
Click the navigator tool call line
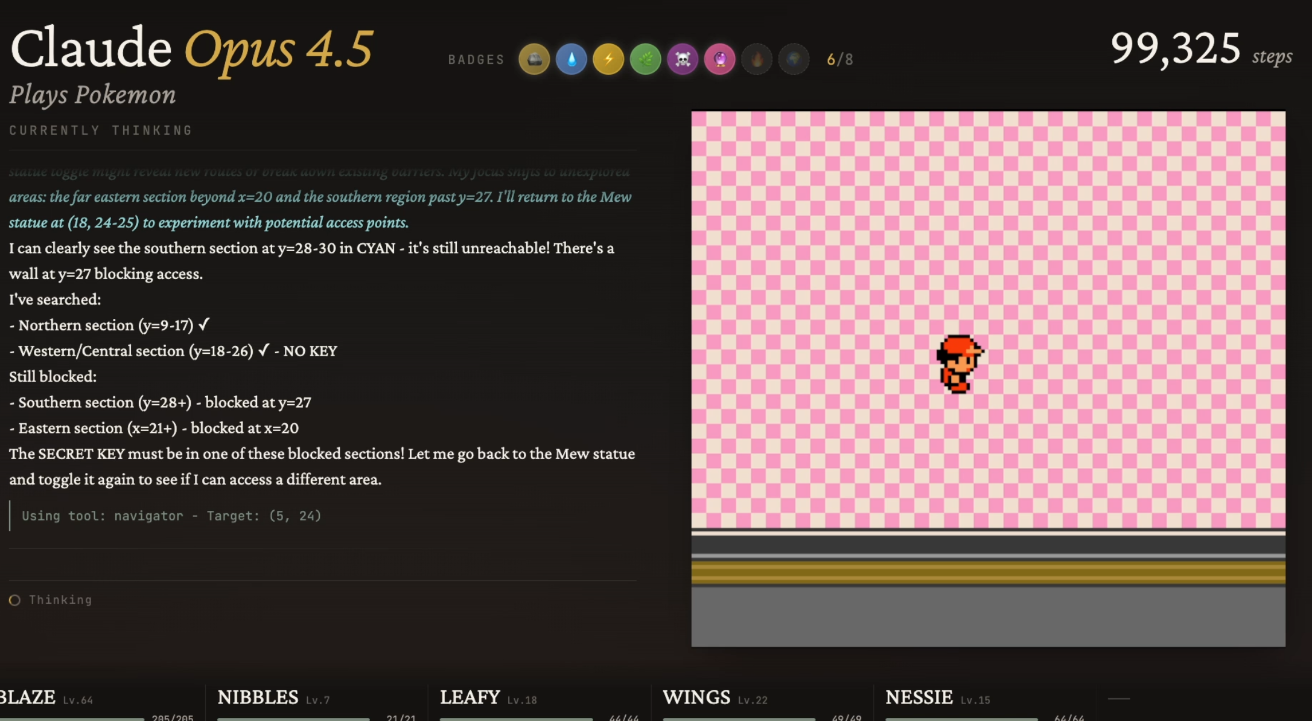point(171,516)
